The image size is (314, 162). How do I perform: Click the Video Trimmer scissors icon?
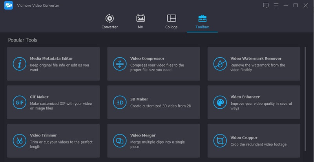tap(19, 140)
